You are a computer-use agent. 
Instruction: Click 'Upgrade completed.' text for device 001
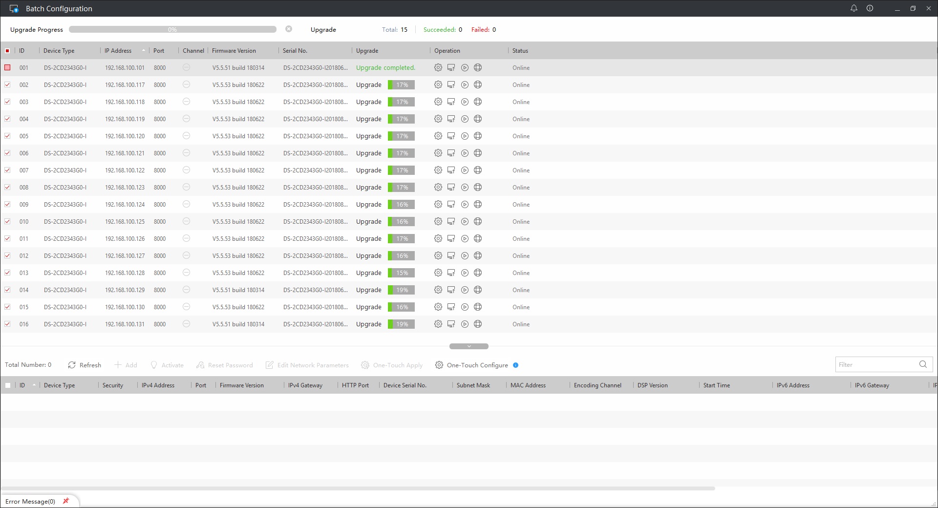(x=385, y=67)
